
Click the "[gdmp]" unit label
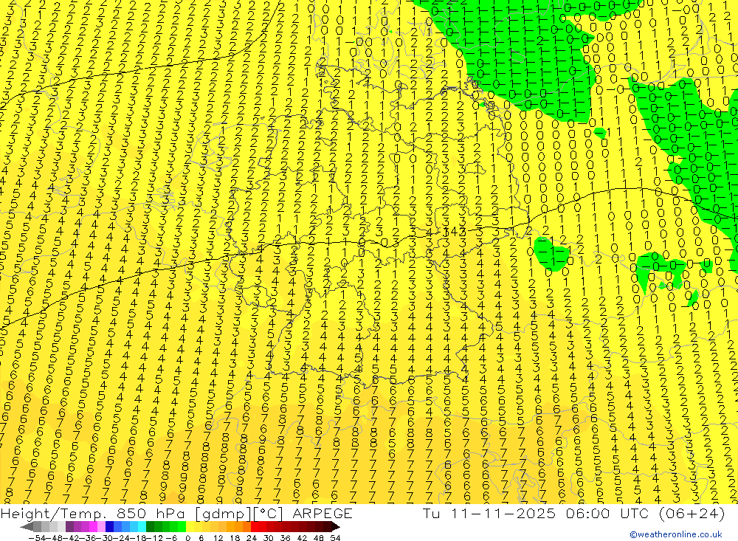pos(223,514)
